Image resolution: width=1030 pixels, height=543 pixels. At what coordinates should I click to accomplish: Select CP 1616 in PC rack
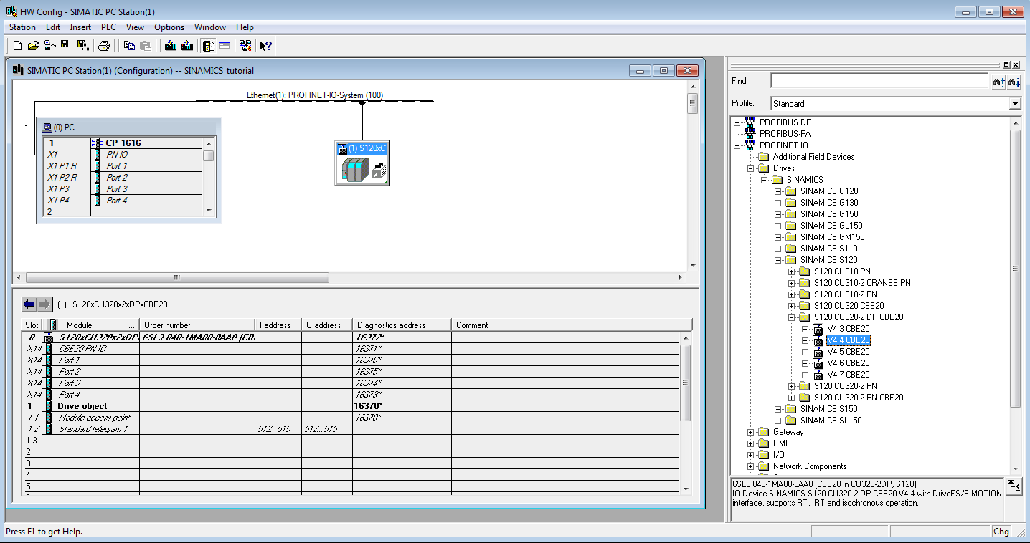click(x=123, y=143)
